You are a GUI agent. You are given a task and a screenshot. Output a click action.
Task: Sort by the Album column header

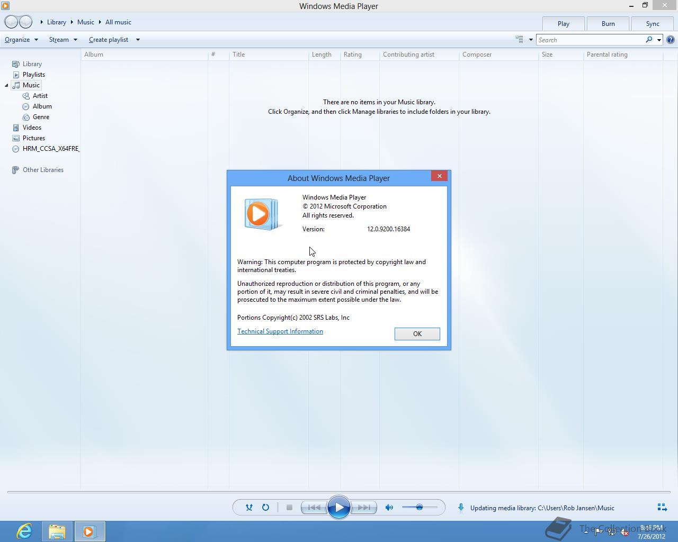click(145, 55)
